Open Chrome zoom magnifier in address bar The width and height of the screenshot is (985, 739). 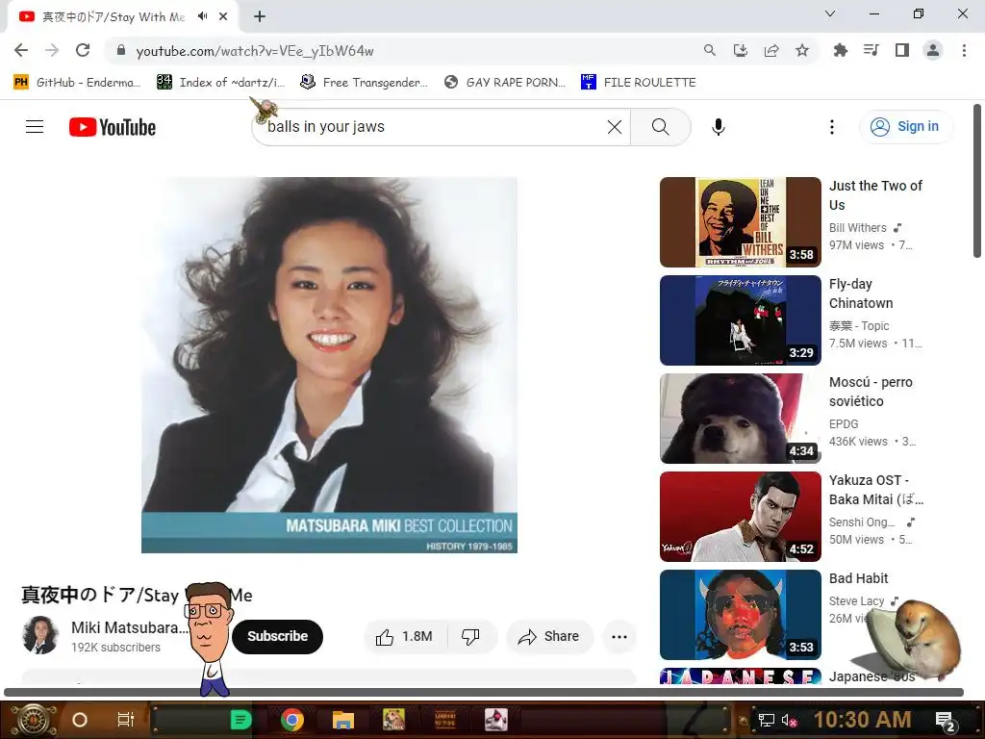coord(710,50)
